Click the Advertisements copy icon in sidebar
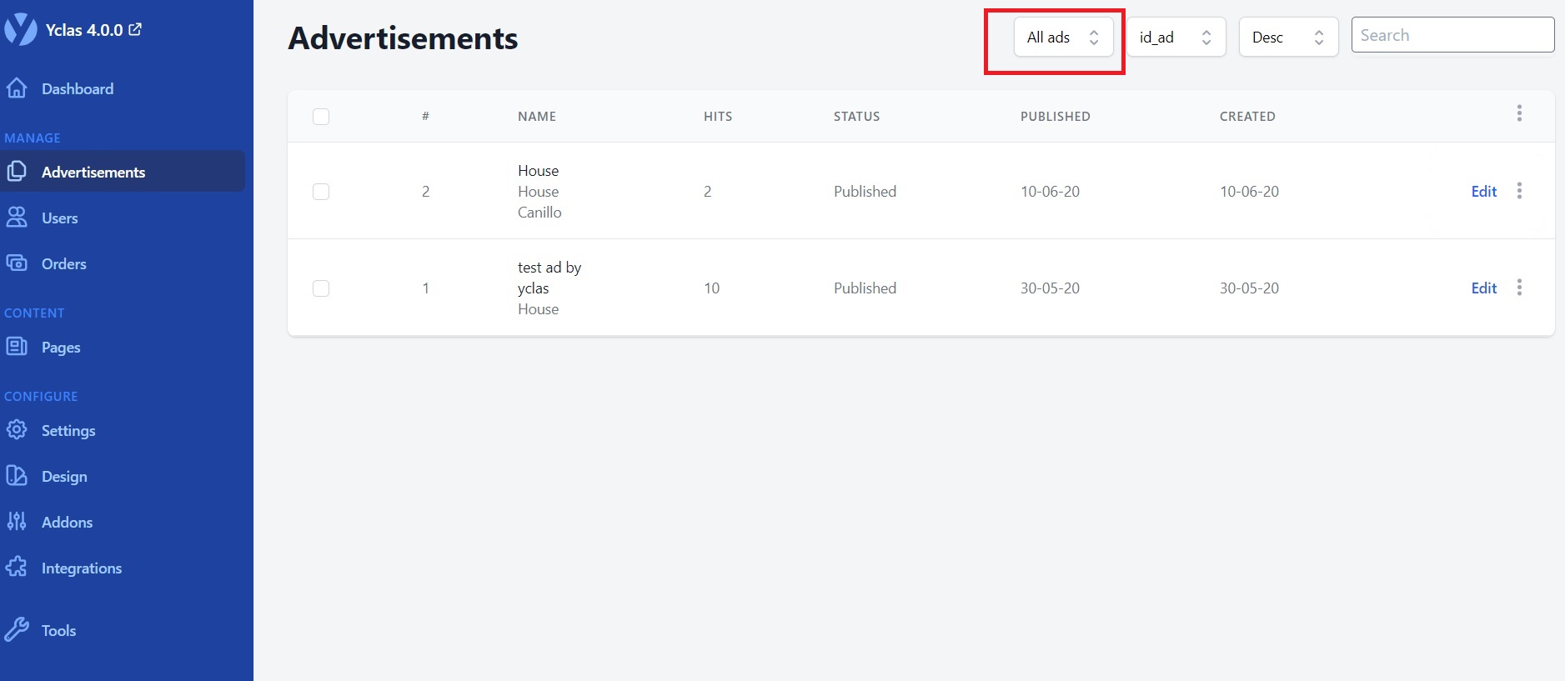This screenshot has width=1565, height=681. coord(17,172)
